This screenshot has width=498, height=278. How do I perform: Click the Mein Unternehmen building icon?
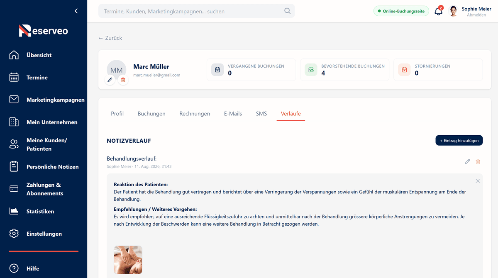point(14,122)
